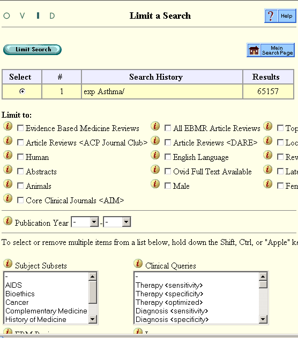Click the 65157 results count cell

(268, 91)
